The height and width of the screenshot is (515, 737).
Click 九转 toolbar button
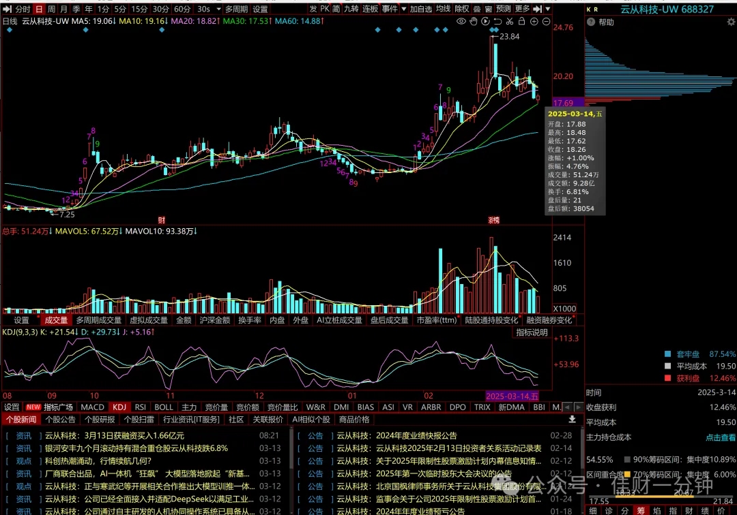351,9
